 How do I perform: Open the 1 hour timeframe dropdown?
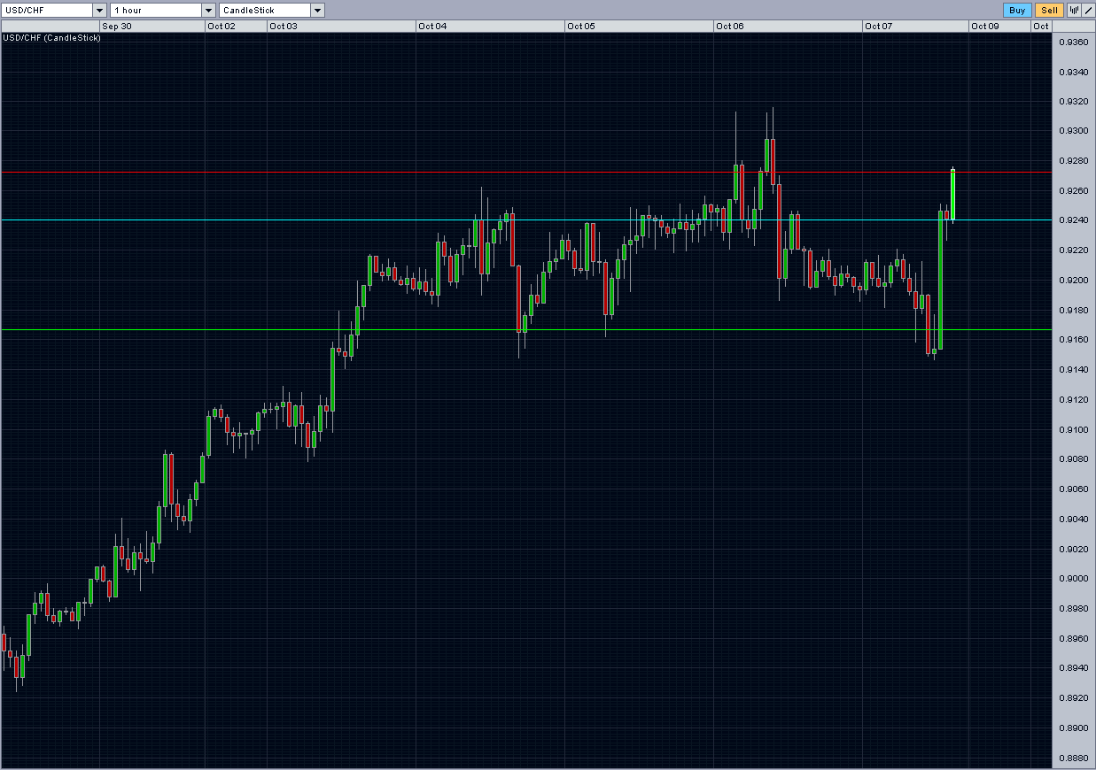162,11
